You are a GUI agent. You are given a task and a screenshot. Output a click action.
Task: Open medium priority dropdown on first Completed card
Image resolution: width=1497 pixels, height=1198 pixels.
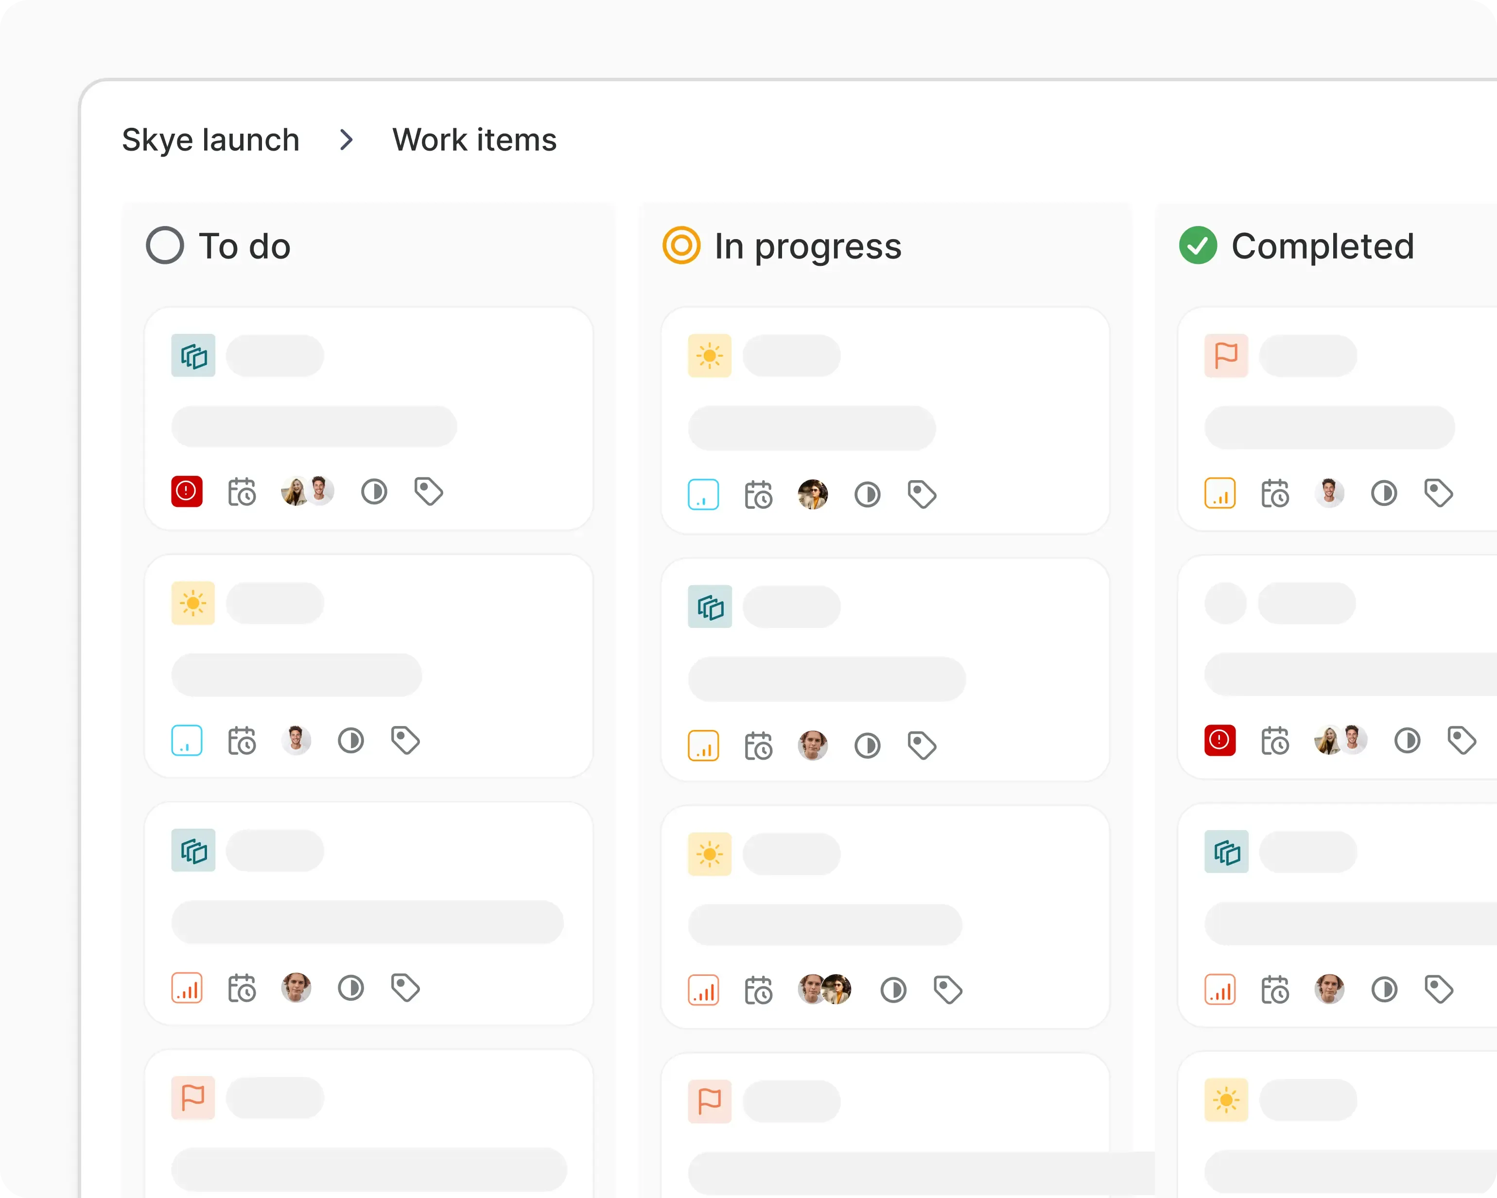1220,493
